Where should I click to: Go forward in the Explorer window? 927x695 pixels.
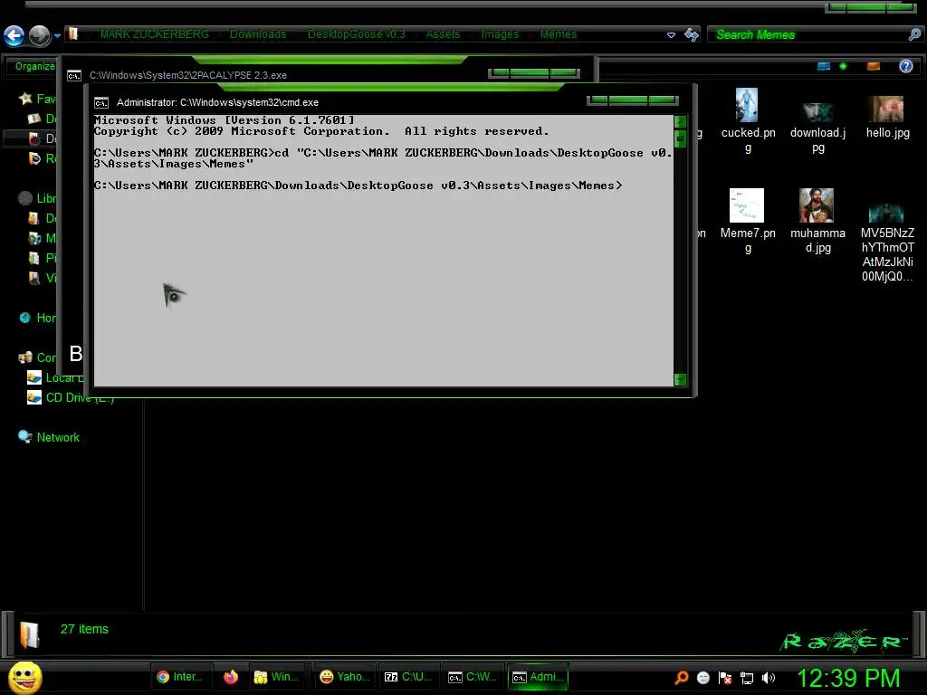pos(40,35)
